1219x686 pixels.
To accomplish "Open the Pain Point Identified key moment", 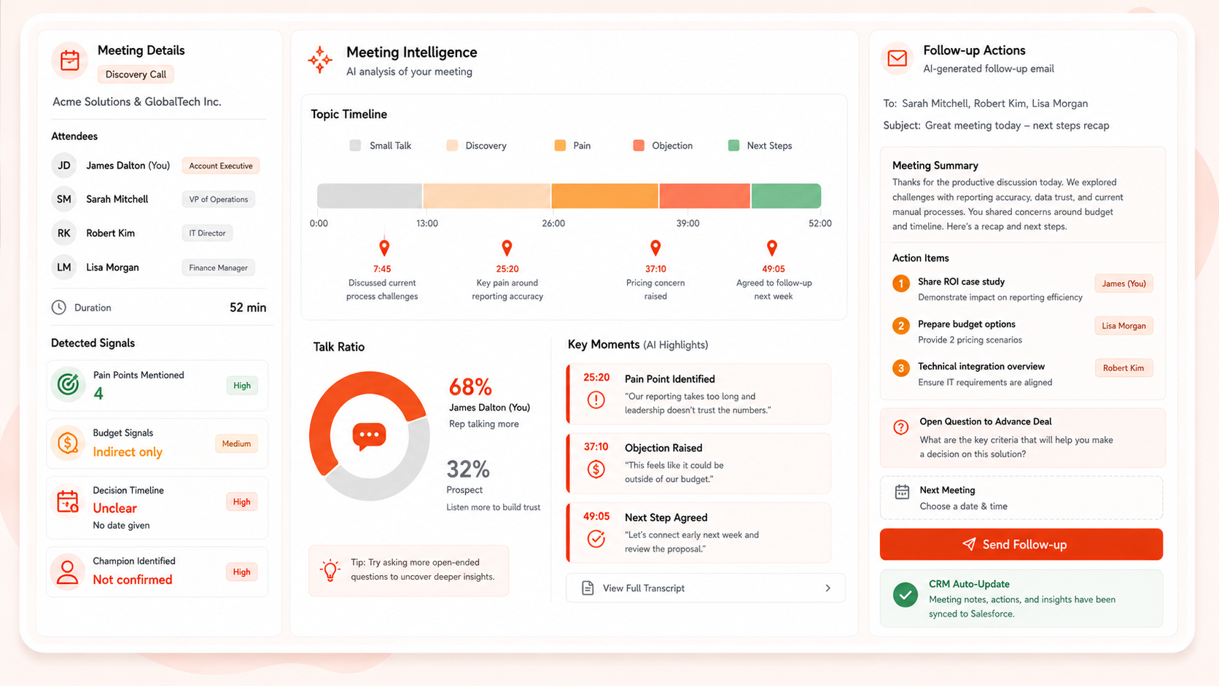I will 699,394.
